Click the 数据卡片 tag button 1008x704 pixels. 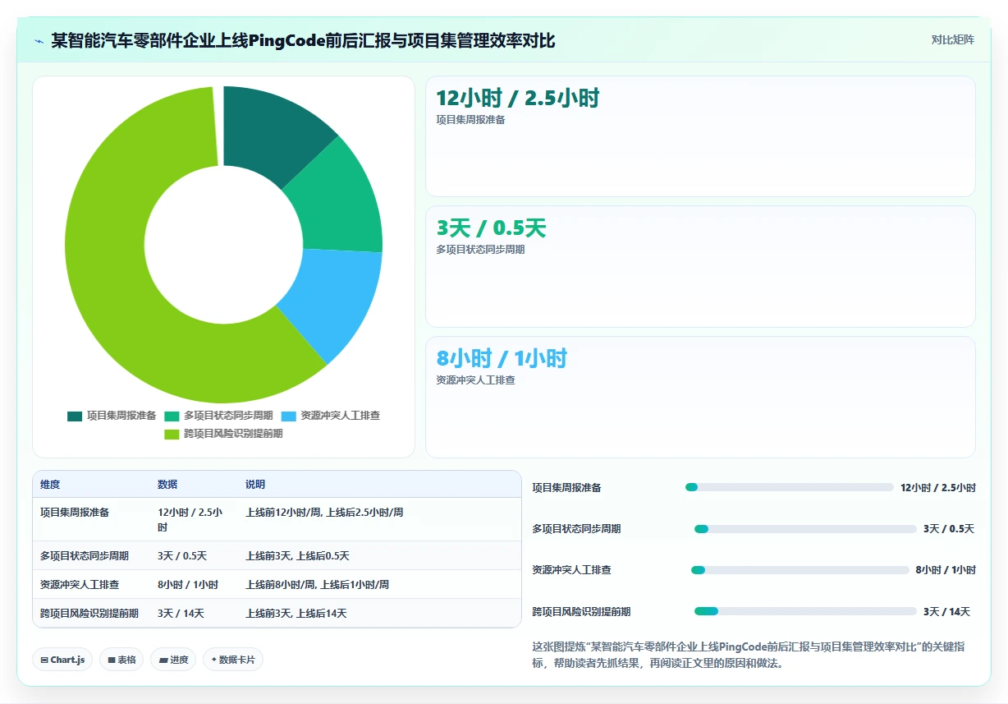point(233,660)
